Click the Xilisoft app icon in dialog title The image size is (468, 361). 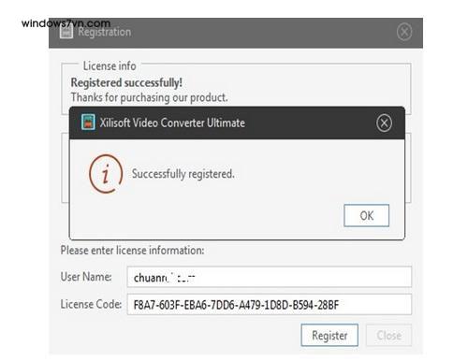[88, 122]
